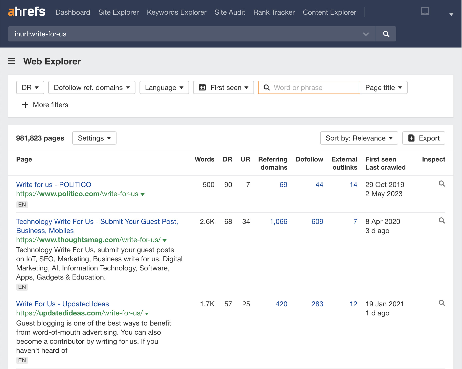Open the Web Explorer hamburger menu
This screenshot has height=369, width=462.
12,61
